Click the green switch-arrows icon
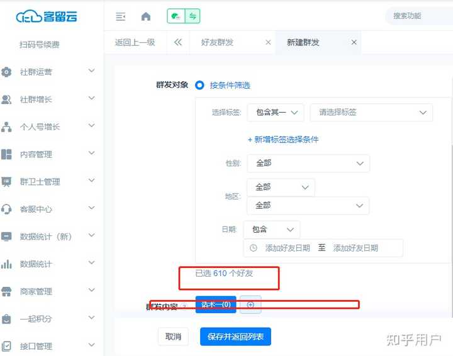Screen dimensions: 453x356 coord(193,16)
